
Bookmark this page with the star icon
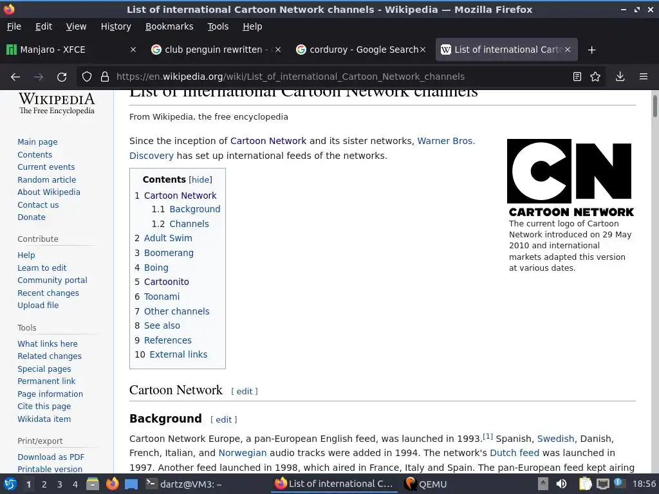pyautogui.click(x=595, y=77)
